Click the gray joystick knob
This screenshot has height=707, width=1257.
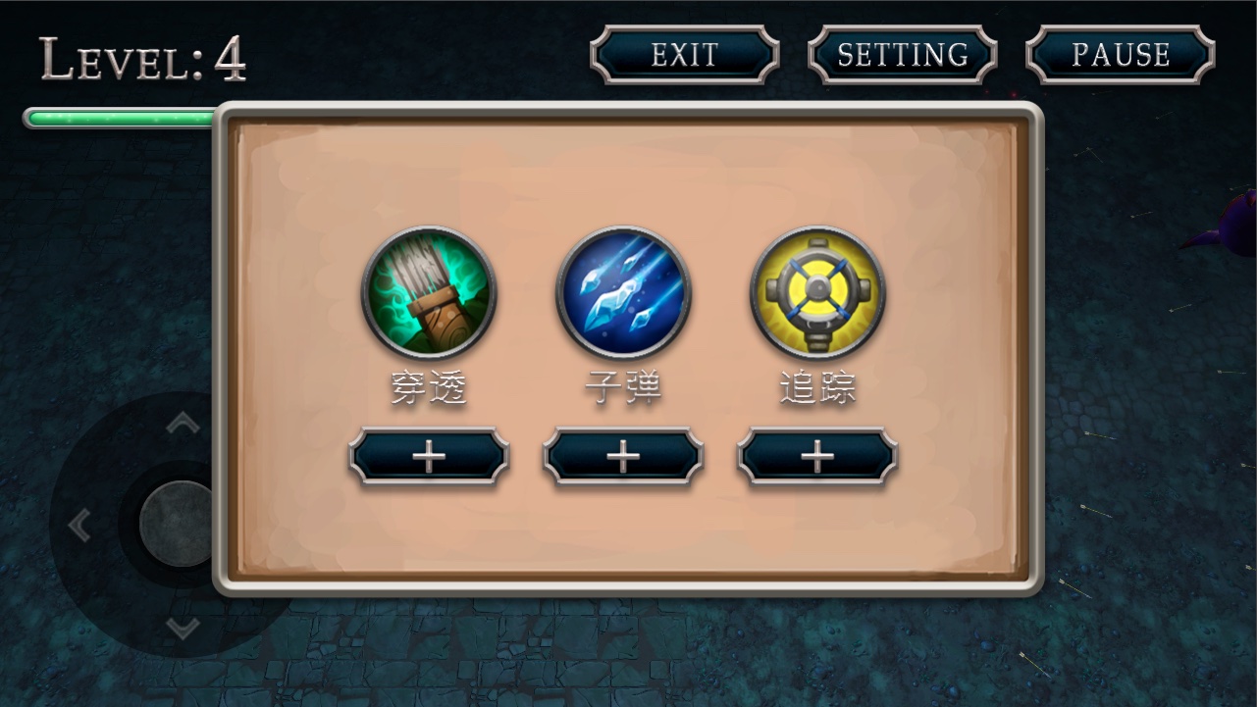178,524
